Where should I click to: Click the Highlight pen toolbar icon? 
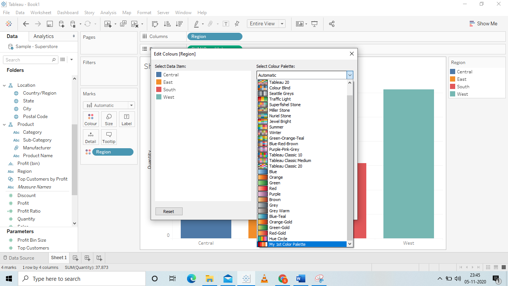click(196, 24)
